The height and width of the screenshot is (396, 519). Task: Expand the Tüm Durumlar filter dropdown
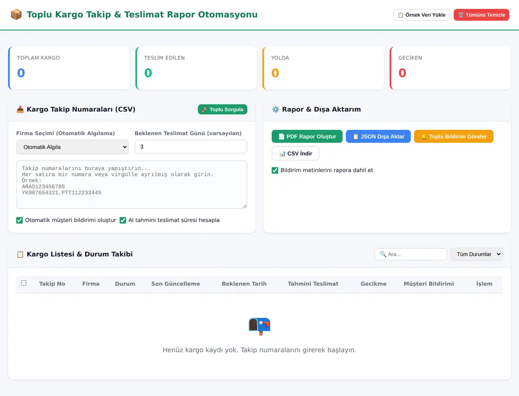[477, 254]
